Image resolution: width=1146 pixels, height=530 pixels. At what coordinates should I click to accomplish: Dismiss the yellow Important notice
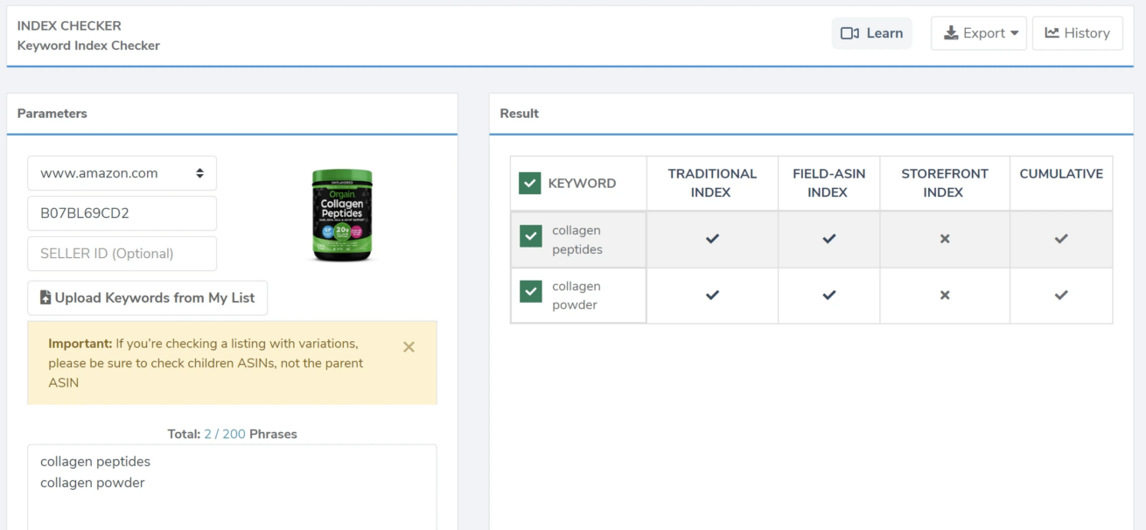pos(409,347)
